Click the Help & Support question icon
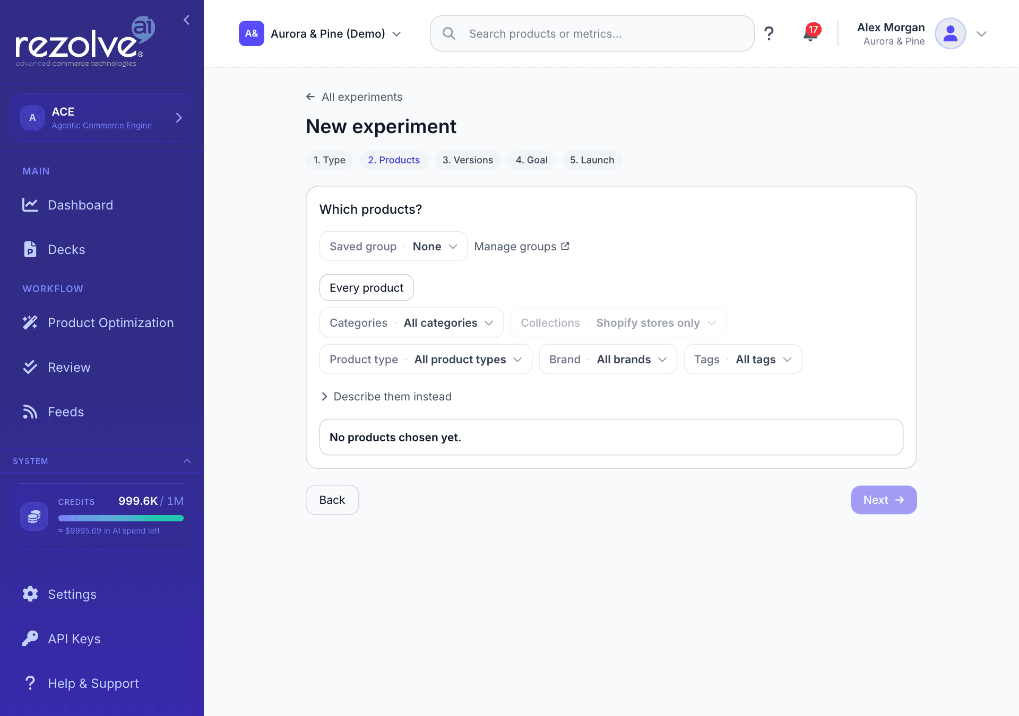 [30, 683]
